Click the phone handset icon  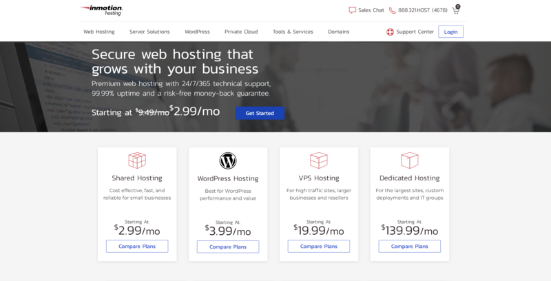point(392,10)
